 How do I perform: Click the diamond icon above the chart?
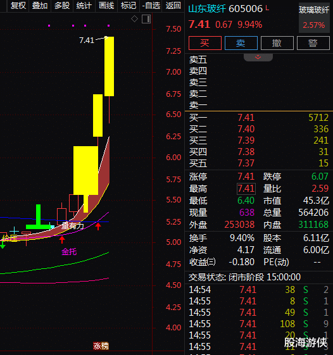[134, 19]
